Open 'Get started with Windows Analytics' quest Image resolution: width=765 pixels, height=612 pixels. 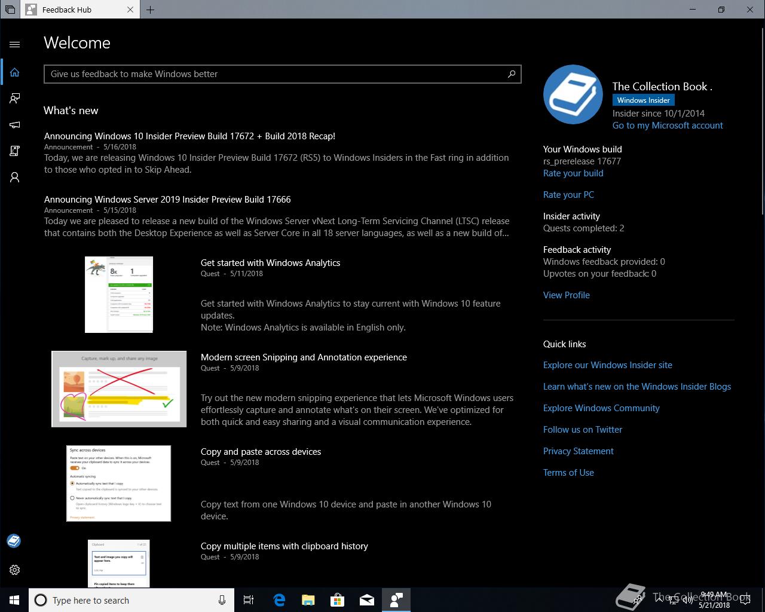pos(270,263)
